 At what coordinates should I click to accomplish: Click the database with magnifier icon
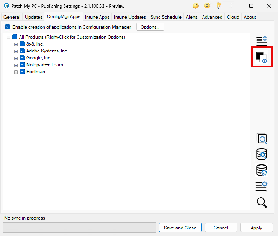tap(262, 154)
